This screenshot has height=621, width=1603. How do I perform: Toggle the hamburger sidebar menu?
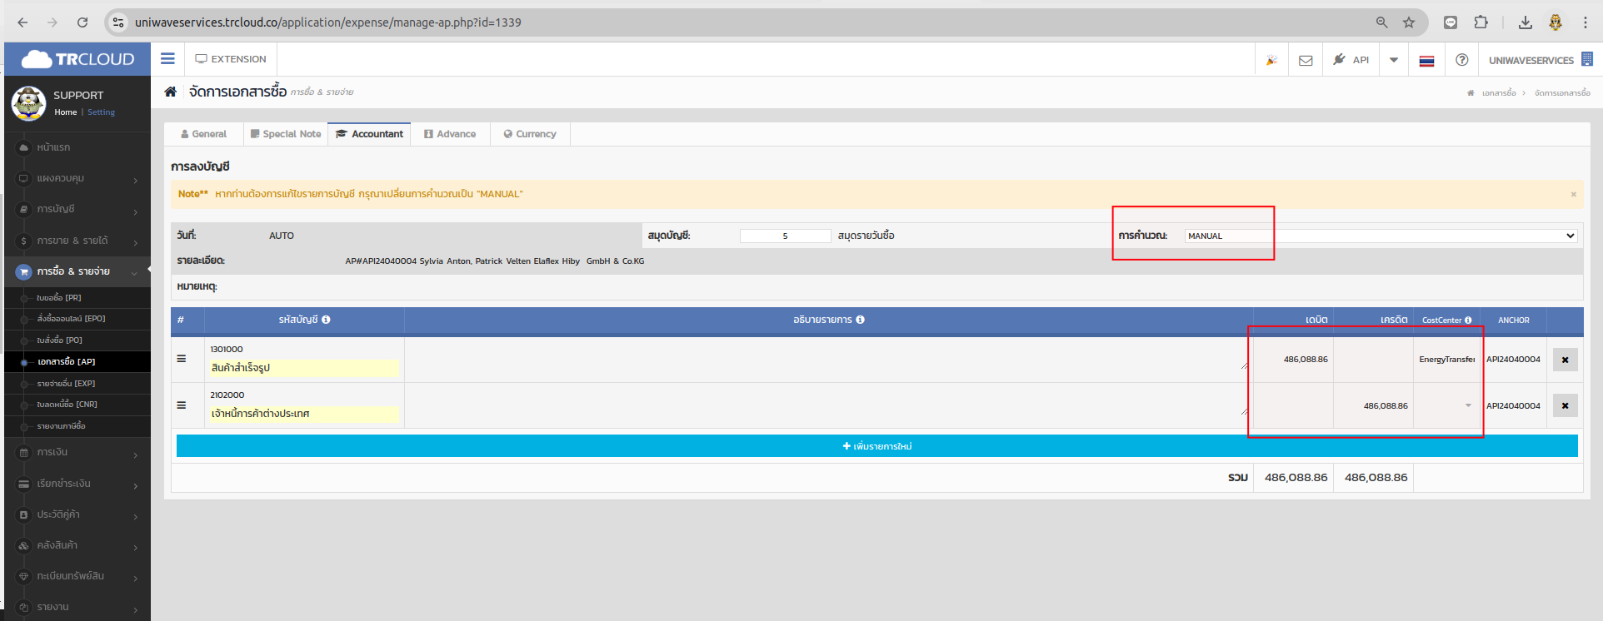[x=167, y=59]
